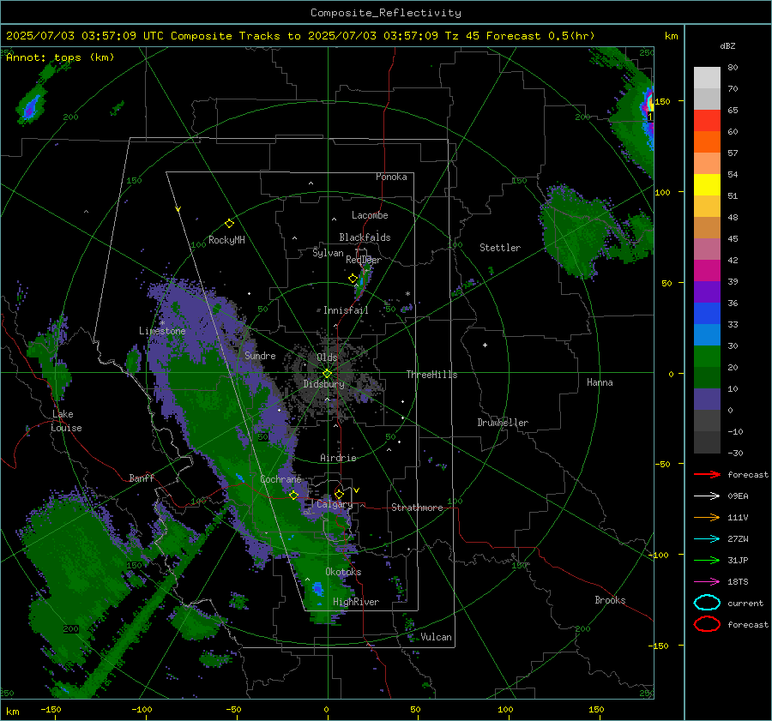Click the Calgary city label
The width and height of the screenshot is (772, 721).
[335, 504]
